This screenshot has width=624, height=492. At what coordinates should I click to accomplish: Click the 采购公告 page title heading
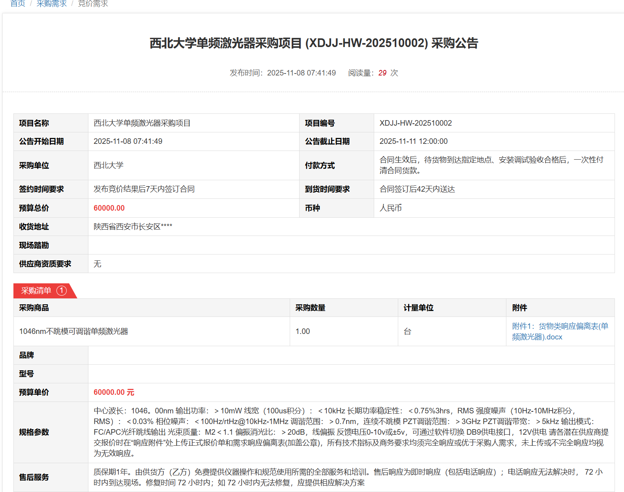pos(314,43)
